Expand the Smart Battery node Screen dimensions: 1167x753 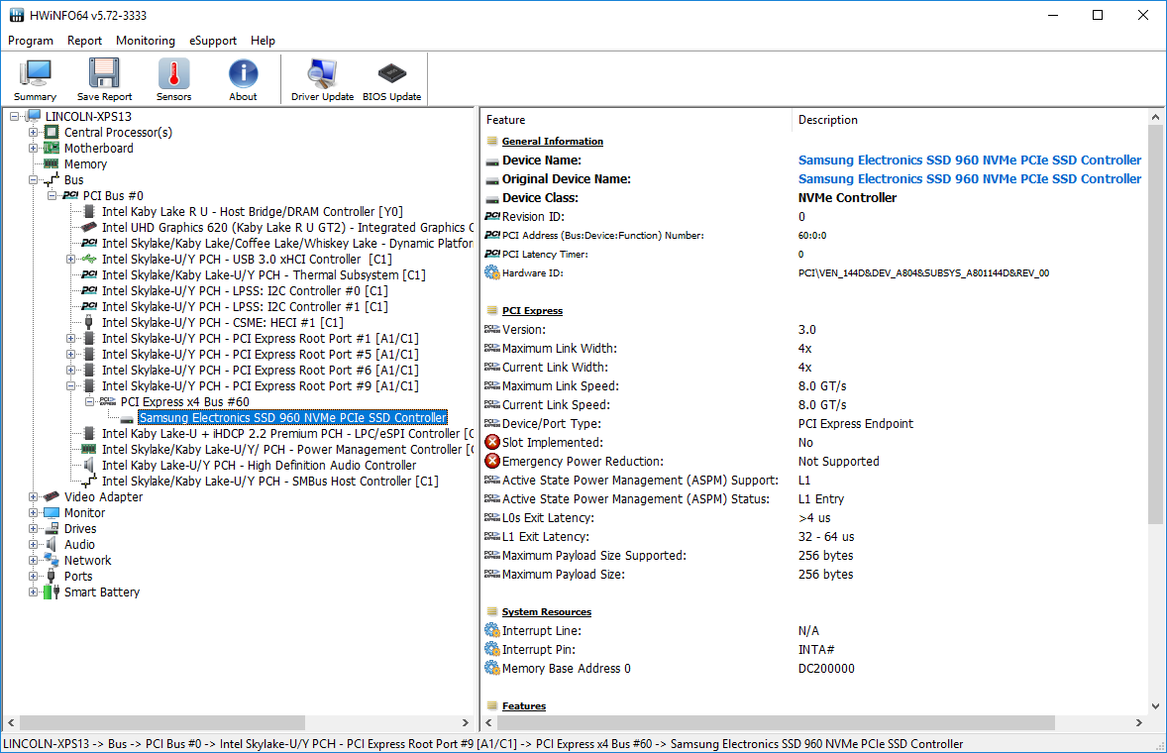34,592
